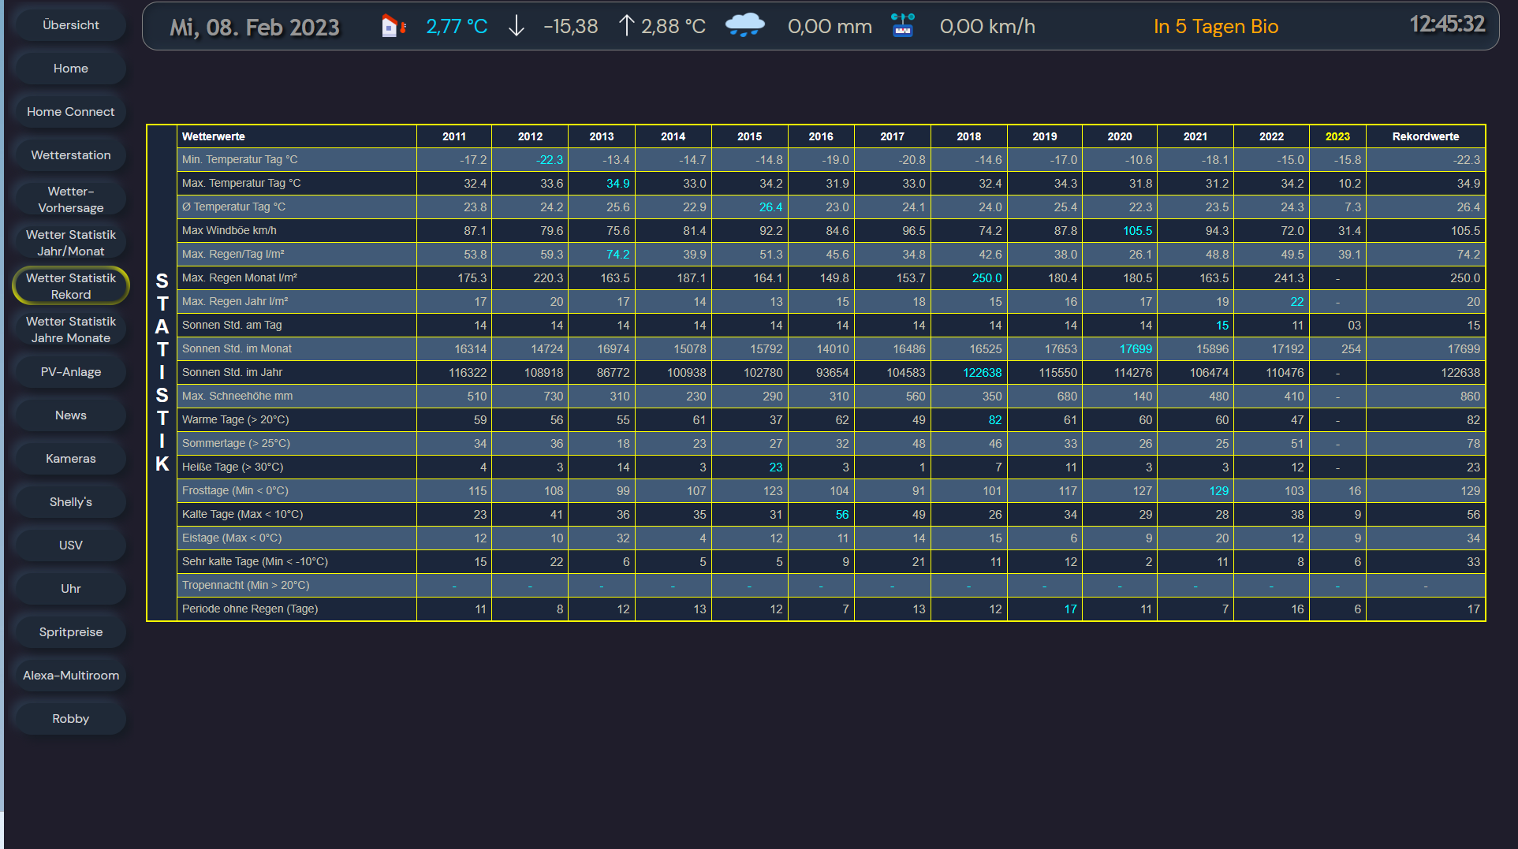Click the wind station anemometer icon
The height and width of the screenshot is (849, 1518).
pyautogui.click(x=903, y=25)
